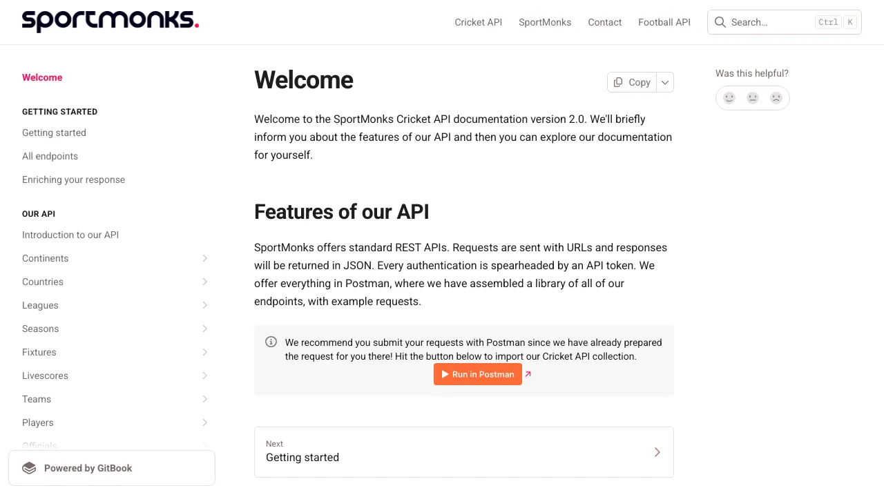Open the SportMonks nav link
The height and width of the screenshot is (497, 884).
point(545,22)
